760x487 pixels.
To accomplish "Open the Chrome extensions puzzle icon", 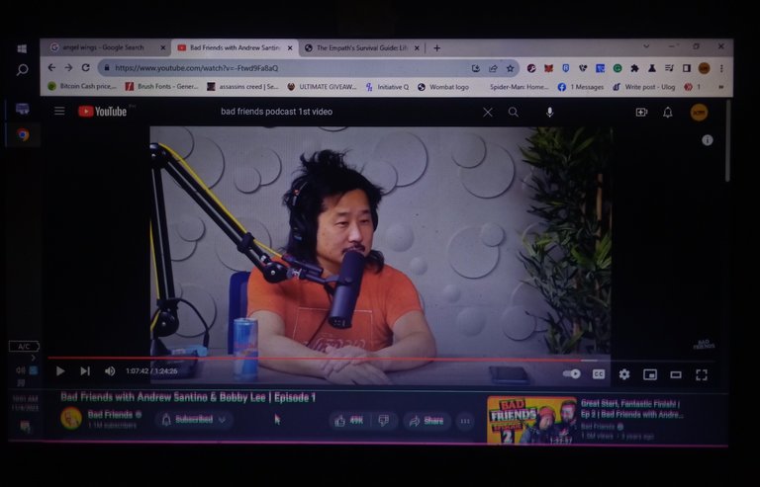I will [x=634, y=69].
